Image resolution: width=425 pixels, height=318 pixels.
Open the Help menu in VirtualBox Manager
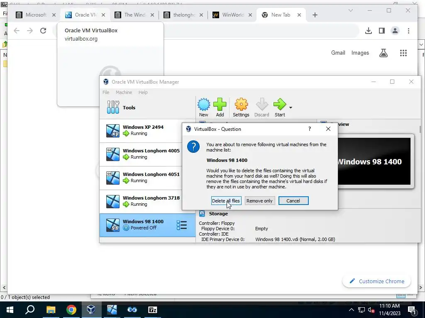[x=143, y=92]
